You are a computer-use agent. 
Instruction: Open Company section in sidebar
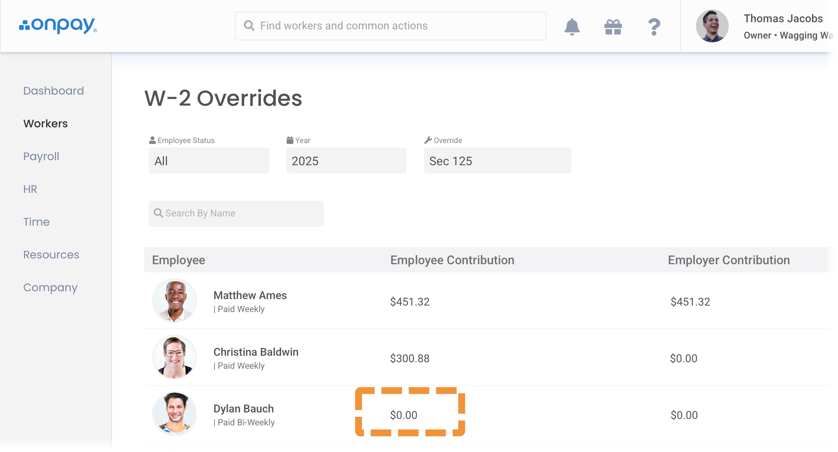coord(51,287)
